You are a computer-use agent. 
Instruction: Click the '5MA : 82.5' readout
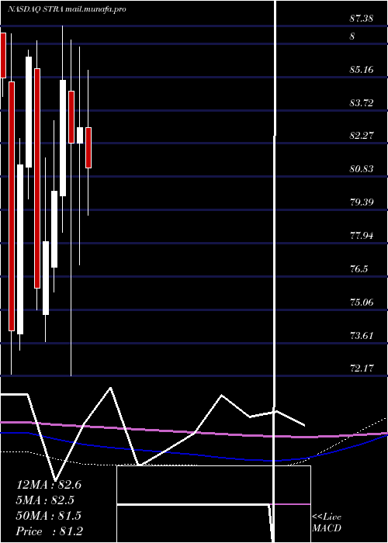(45, 500)
